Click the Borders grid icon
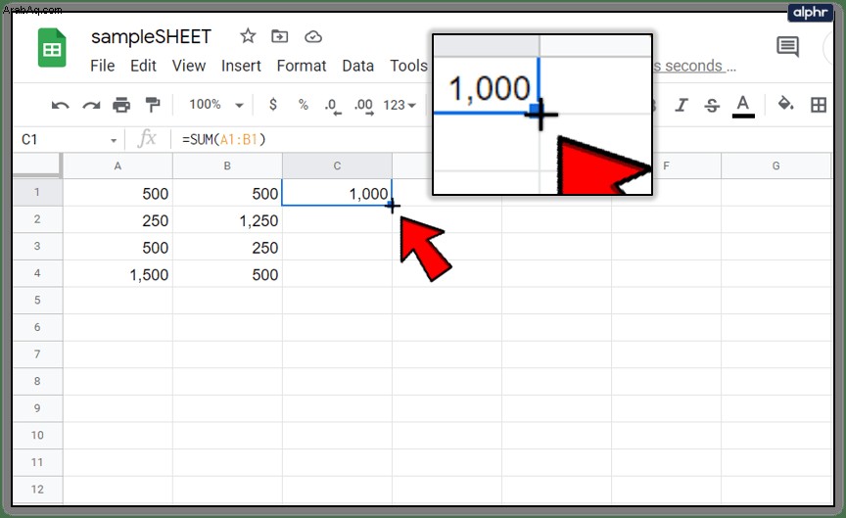 click(x=819, y=105)
